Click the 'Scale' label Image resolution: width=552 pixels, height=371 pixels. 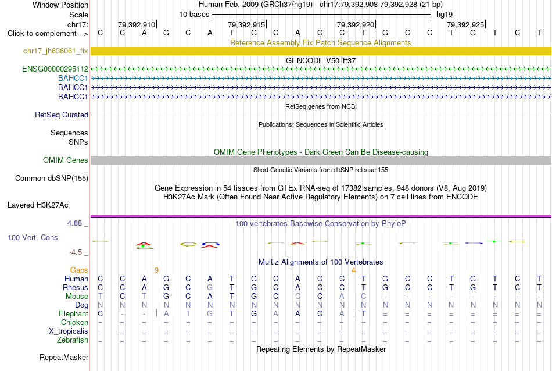coord(78,15)
